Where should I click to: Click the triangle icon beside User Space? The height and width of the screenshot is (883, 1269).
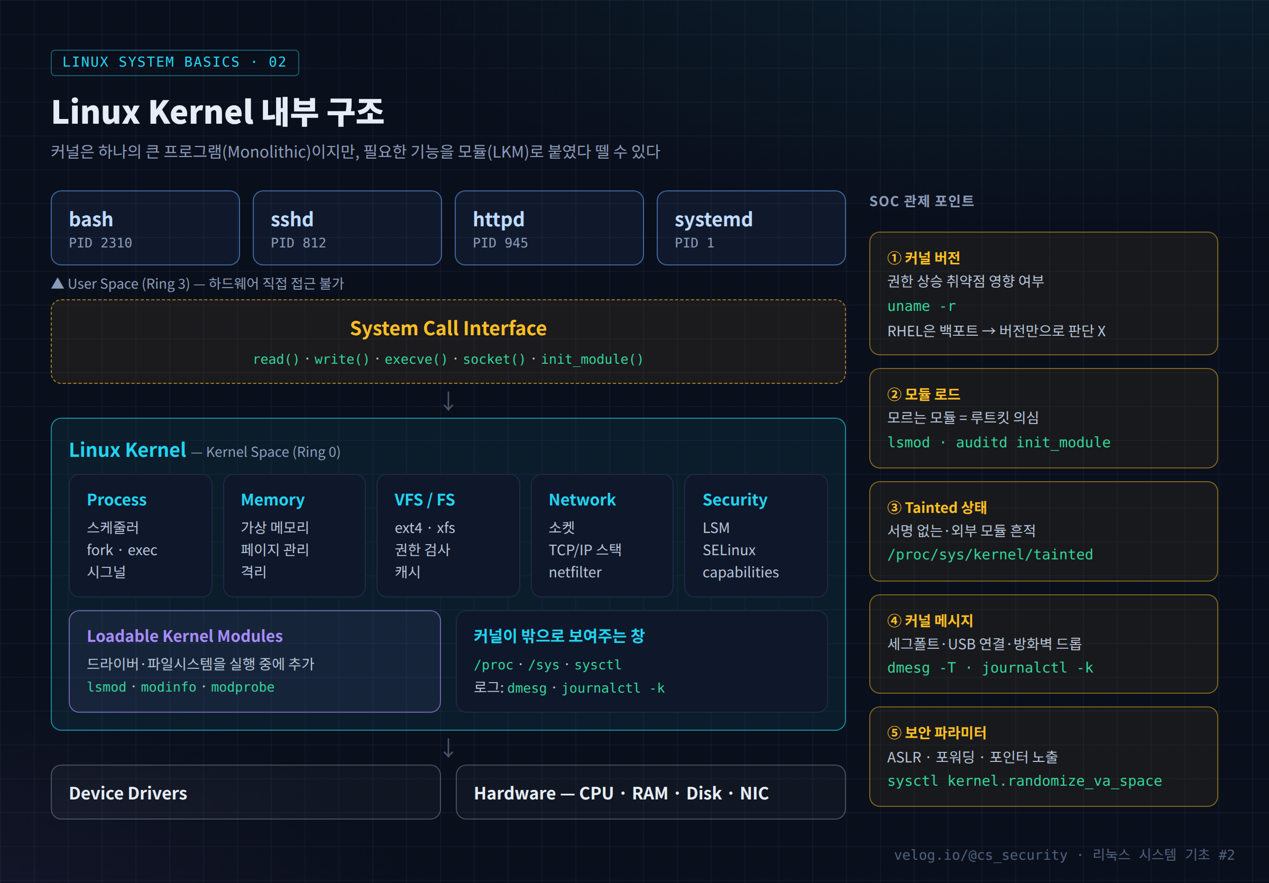point(58,283)
